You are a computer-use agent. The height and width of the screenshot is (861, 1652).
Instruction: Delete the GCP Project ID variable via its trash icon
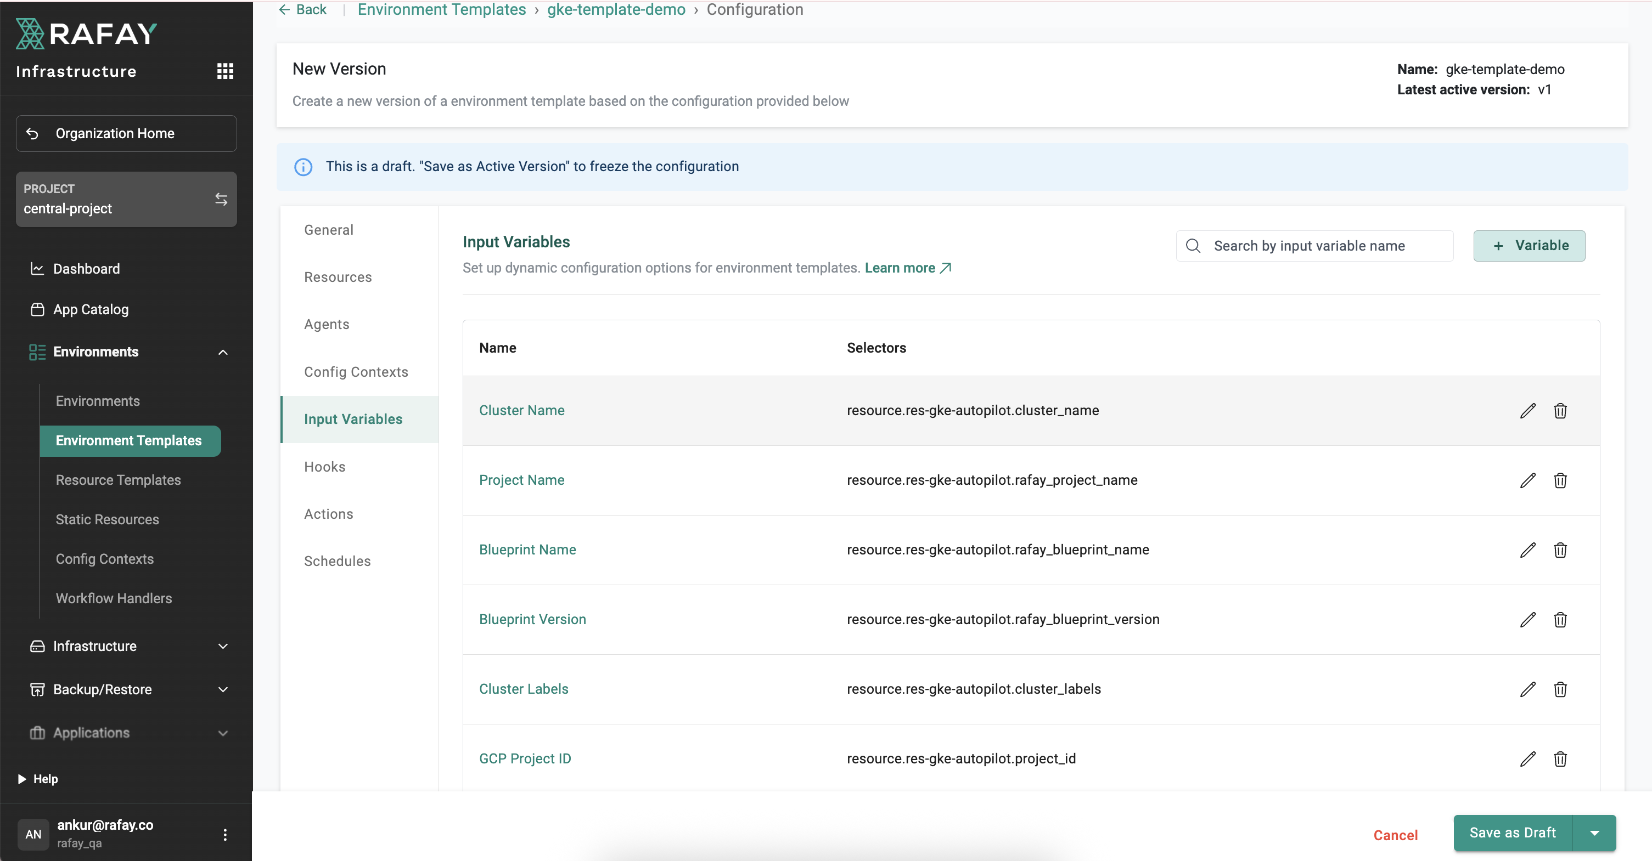(1560, 759)
